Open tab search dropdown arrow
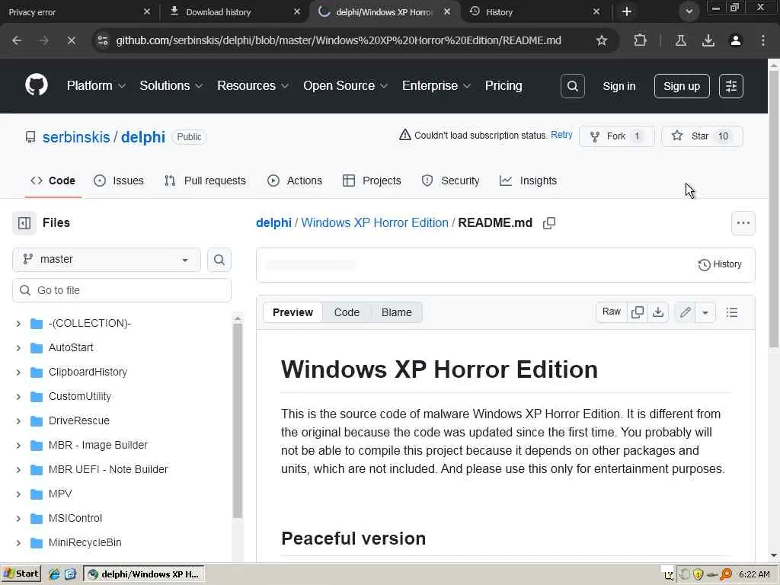Screen dimensions: 780x585 click(x=689, y=11)
